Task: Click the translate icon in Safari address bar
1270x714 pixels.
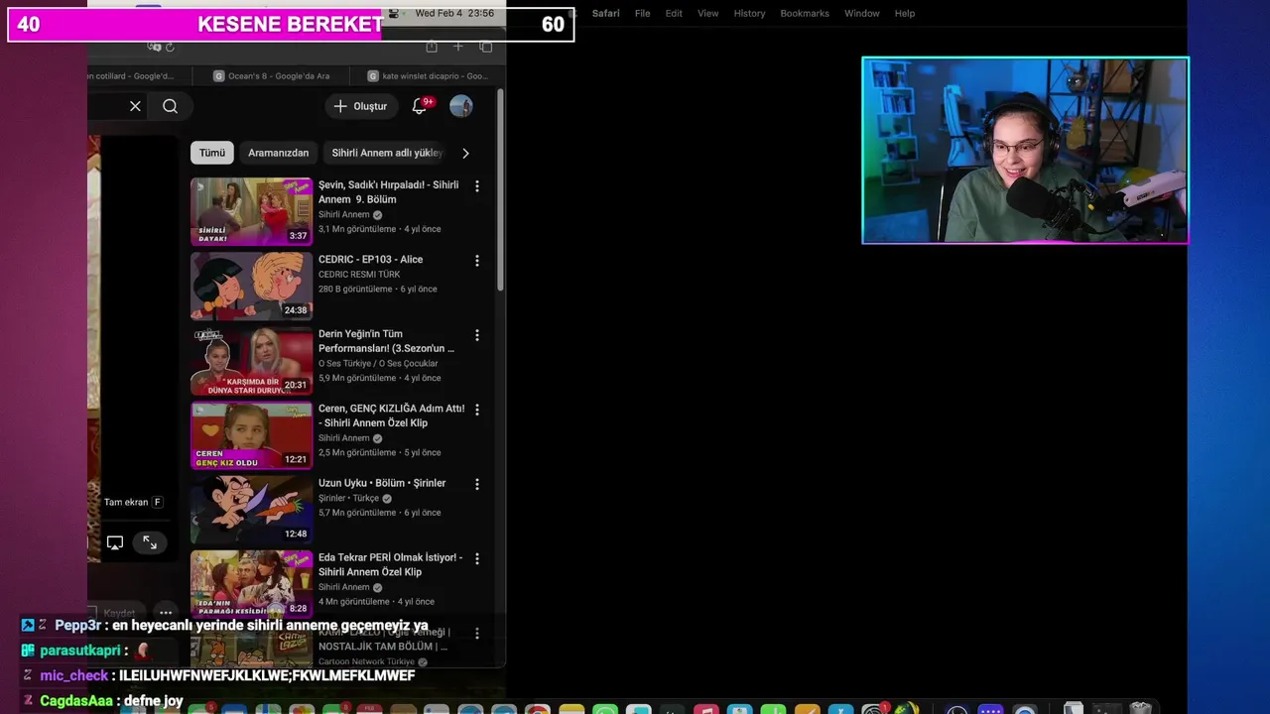Action: click(154, 47)
